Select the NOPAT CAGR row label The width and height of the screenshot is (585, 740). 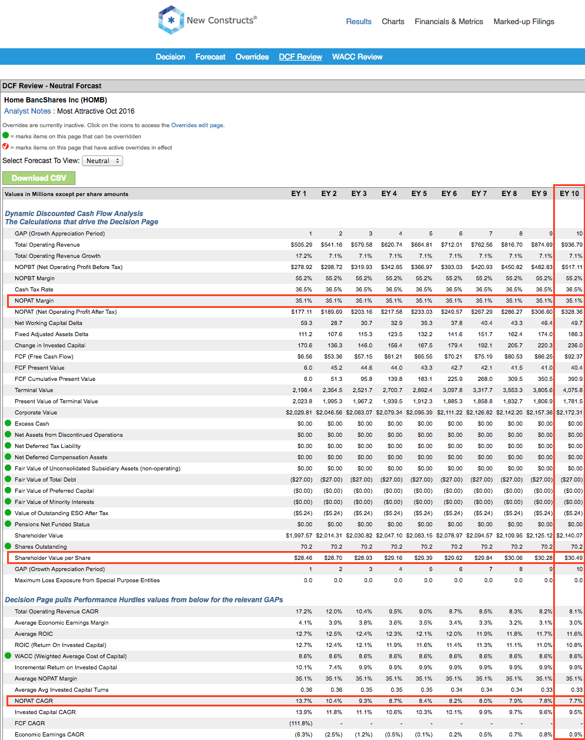(x=34, y=701)
